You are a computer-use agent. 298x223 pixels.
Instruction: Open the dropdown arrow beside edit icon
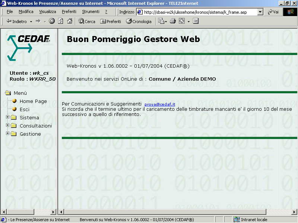click(x=188, y=22)
